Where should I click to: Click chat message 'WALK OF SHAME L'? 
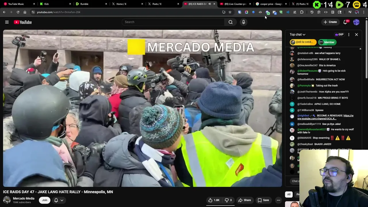pyautogui.click(x=330, y=59)
